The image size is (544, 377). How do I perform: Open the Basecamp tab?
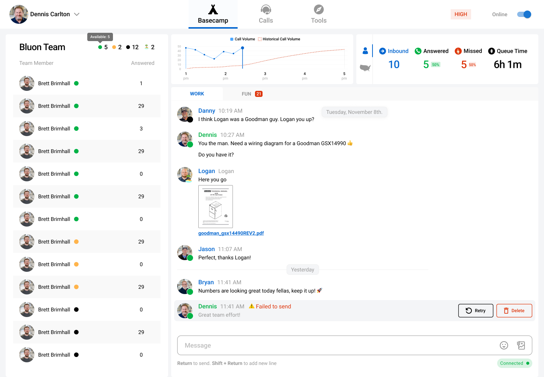pyautogui.click(x=213, y=14)
